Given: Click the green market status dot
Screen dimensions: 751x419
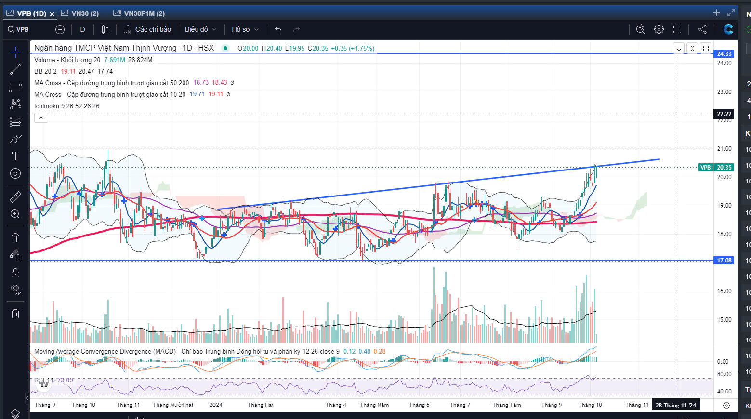Looking at the screenshot, I should pos(225,48).
